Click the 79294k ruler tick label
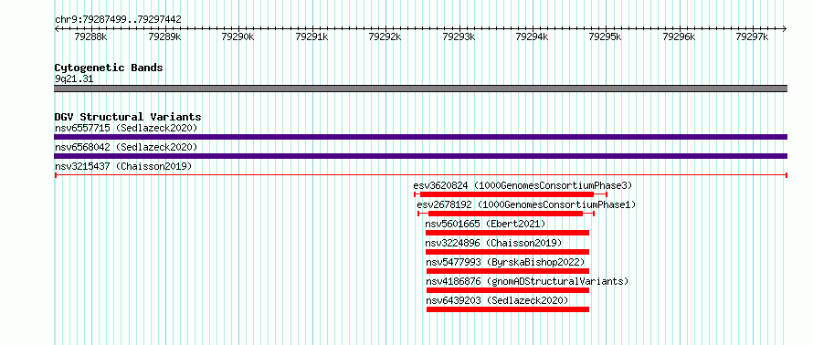Viewport: 813px width, 345px height. pyautogui.click(x=532, y=37)
